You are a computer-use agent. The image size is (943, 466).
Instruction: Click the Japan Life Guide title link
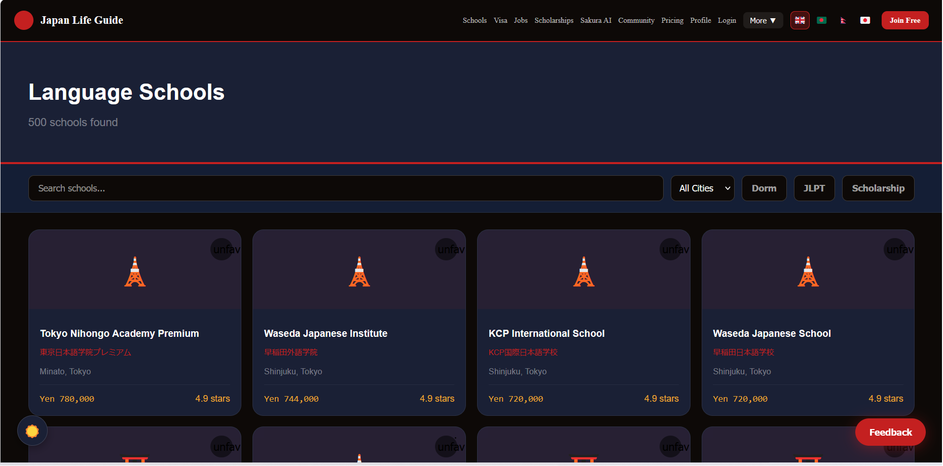tap(82, 20)
